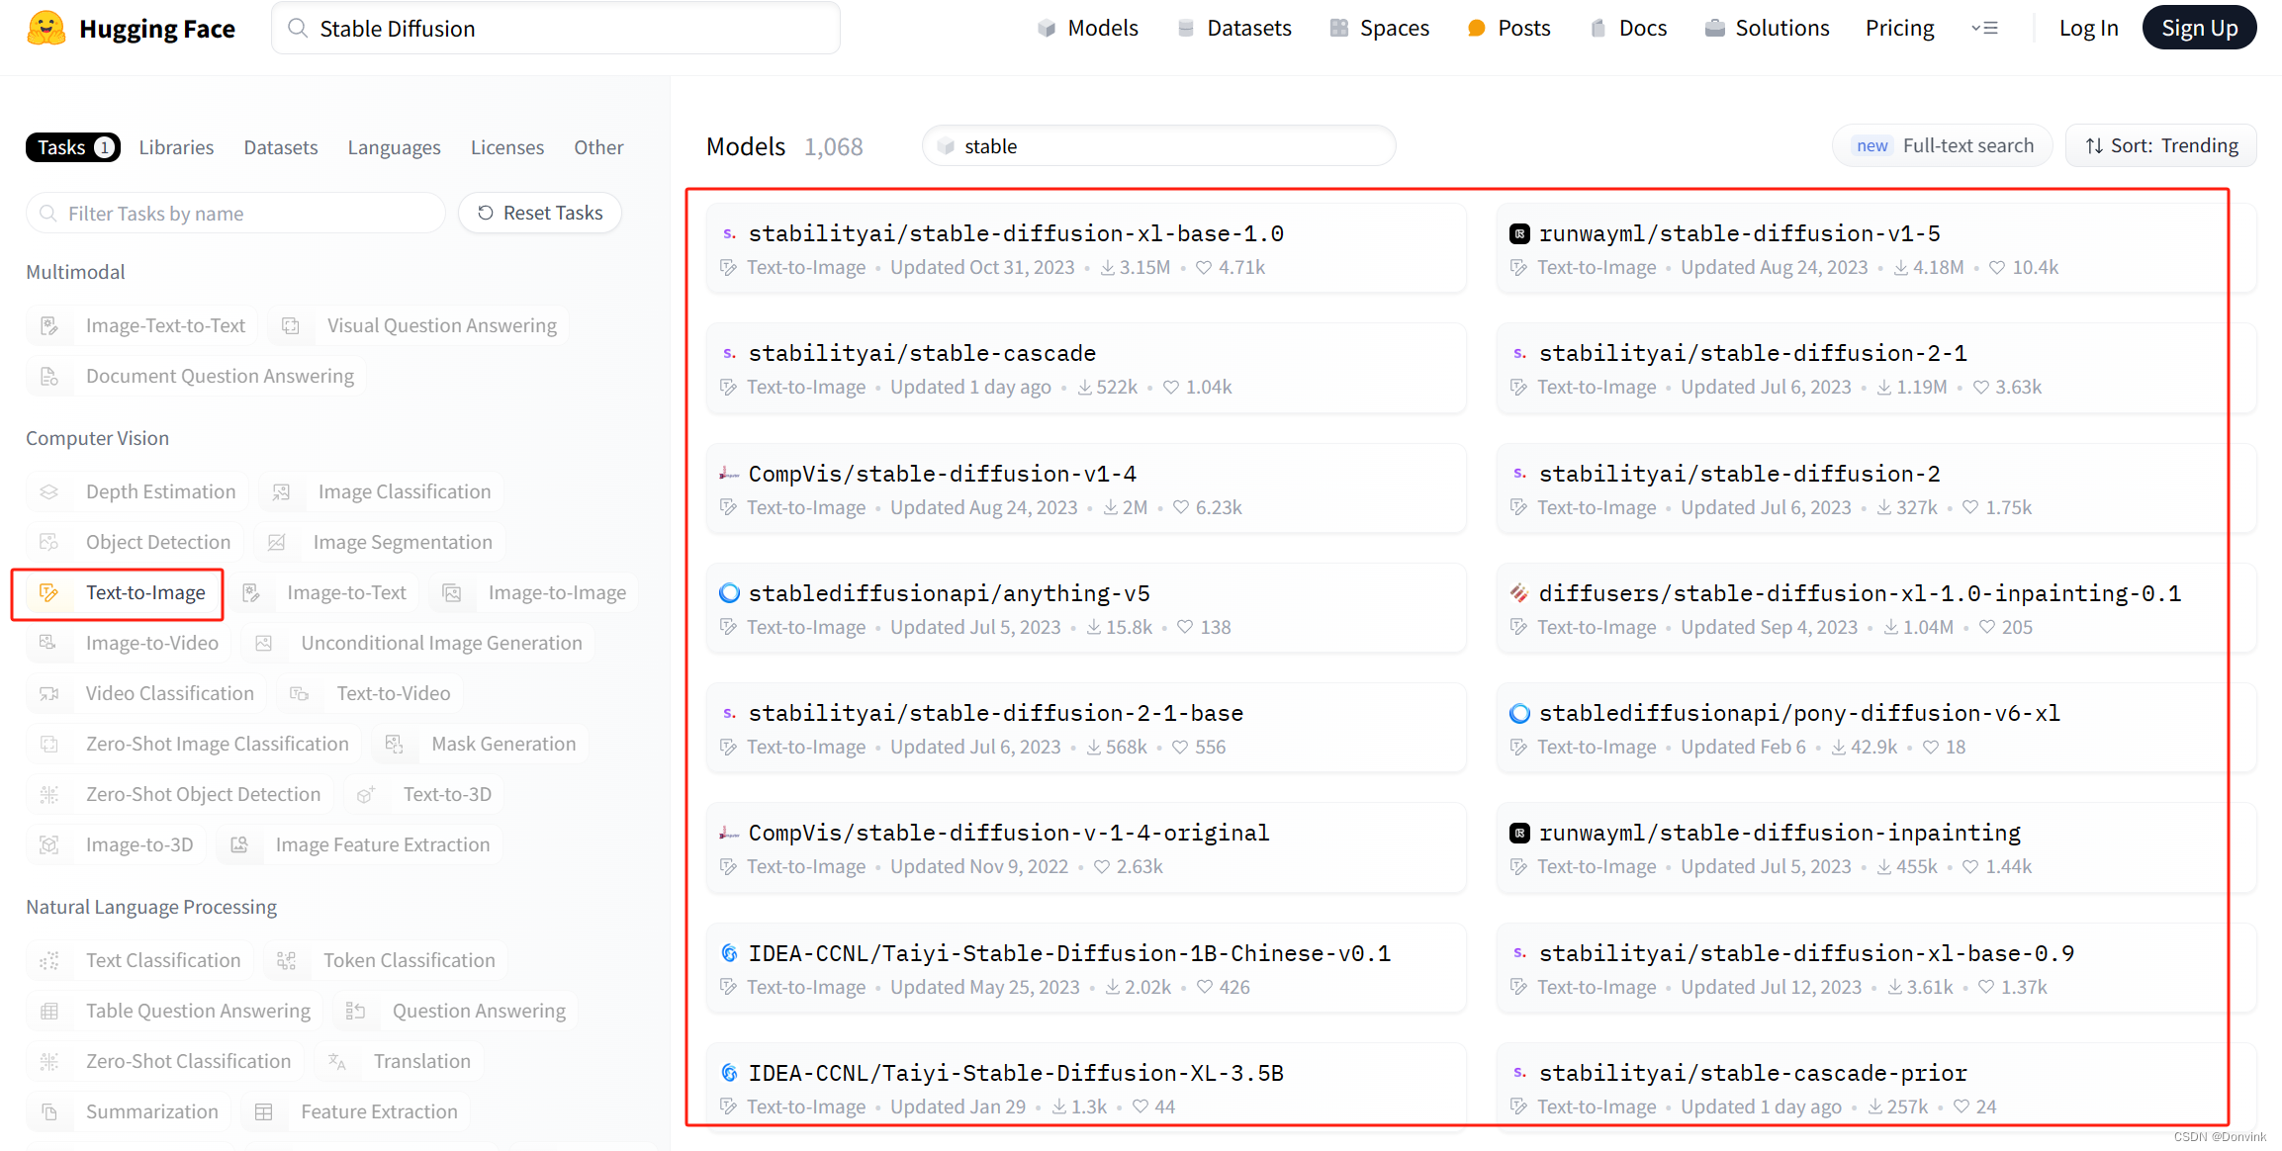The height and width of the screenshot is (1151, 2282).
Task: Expand the extra navigation menu after Pricing
Action: [x=1984, y=29]
